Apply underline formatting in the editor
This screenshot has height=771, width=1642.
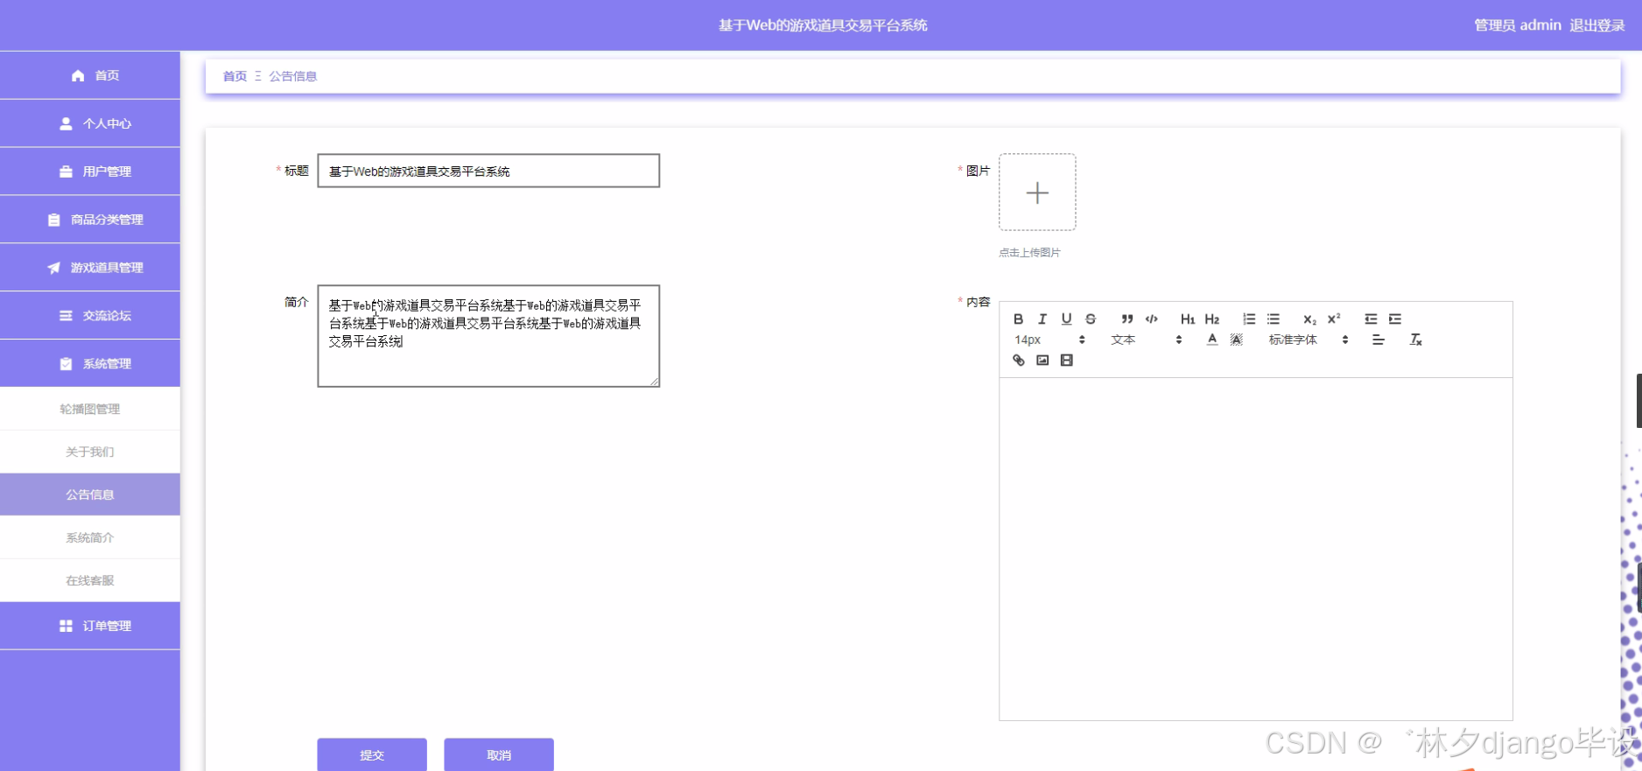(x=1066, y=319)
